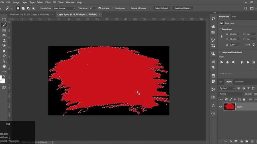Open the Sample Size dropdown
Viewport: 257px width, 144px height.
point(64,8)
